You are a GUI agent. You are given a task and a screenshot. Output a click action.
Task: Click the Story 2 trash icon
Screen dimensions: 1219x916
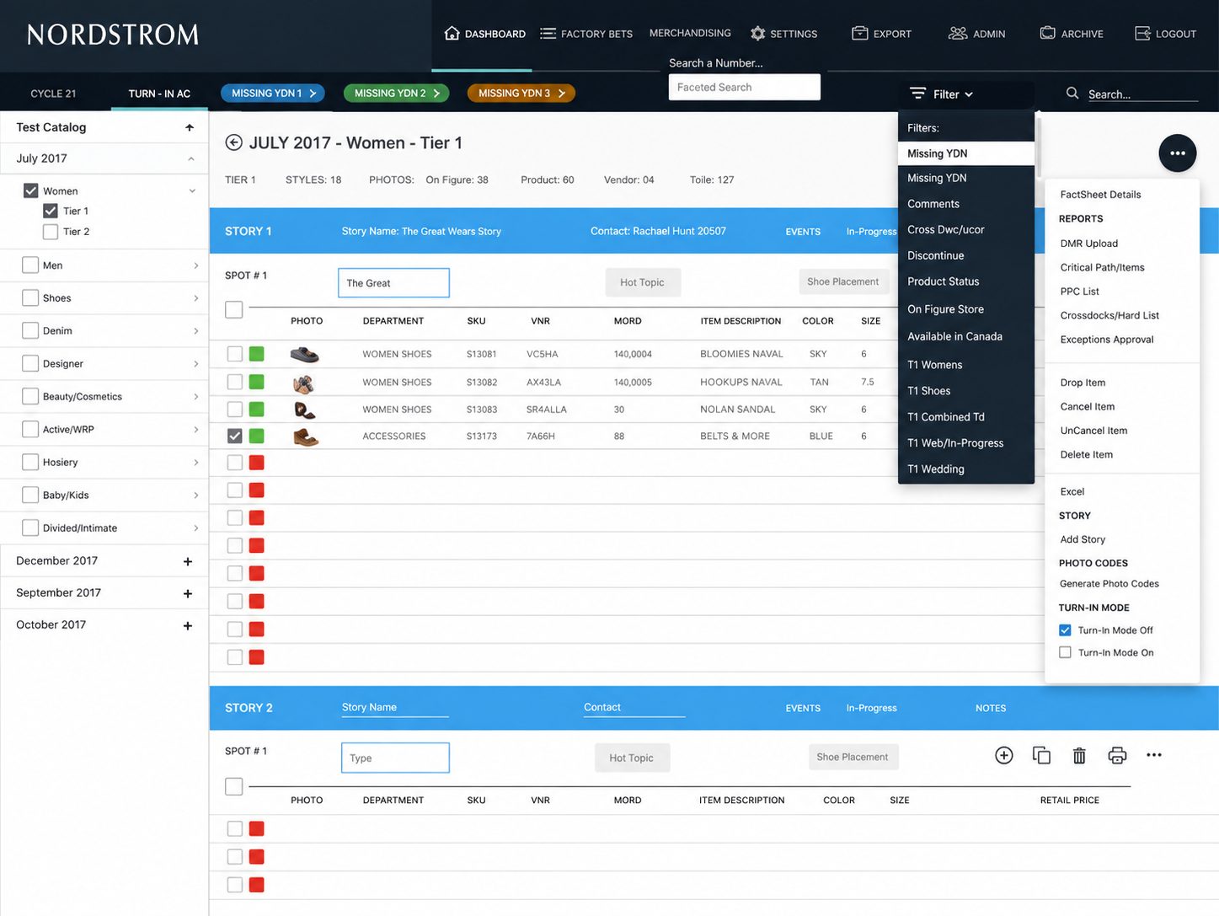[1079, 755]
